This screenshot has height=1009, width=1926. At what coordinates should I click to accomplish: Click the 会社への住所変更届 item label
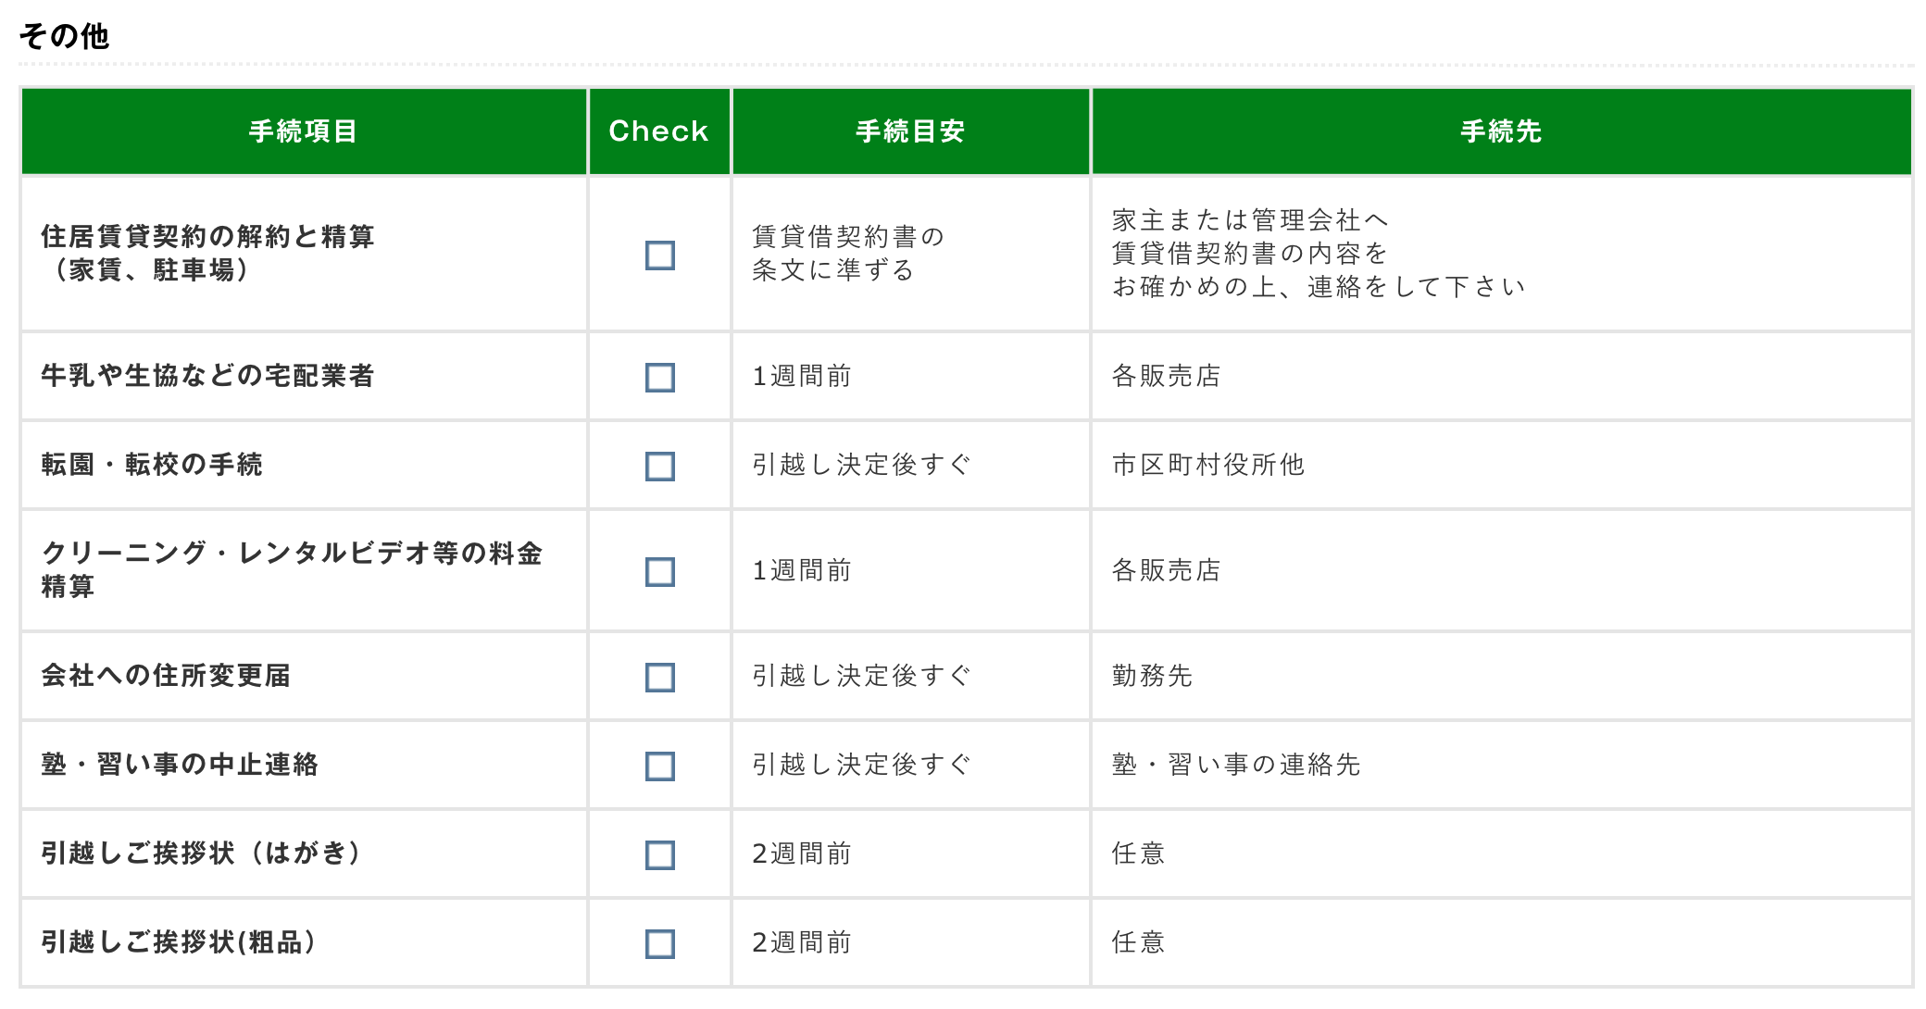(166, 676)
